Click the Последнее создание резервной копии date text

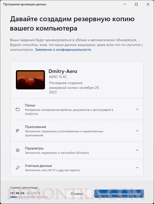(x=74, y=88)
